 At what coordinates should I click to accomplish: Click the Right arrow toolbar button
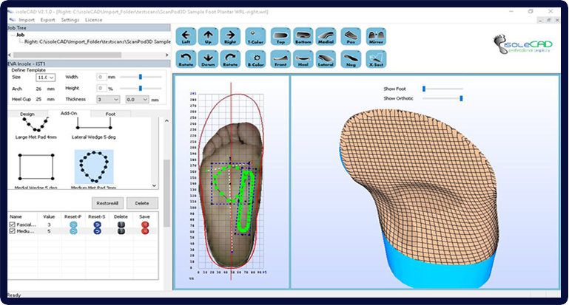(230, 37)
